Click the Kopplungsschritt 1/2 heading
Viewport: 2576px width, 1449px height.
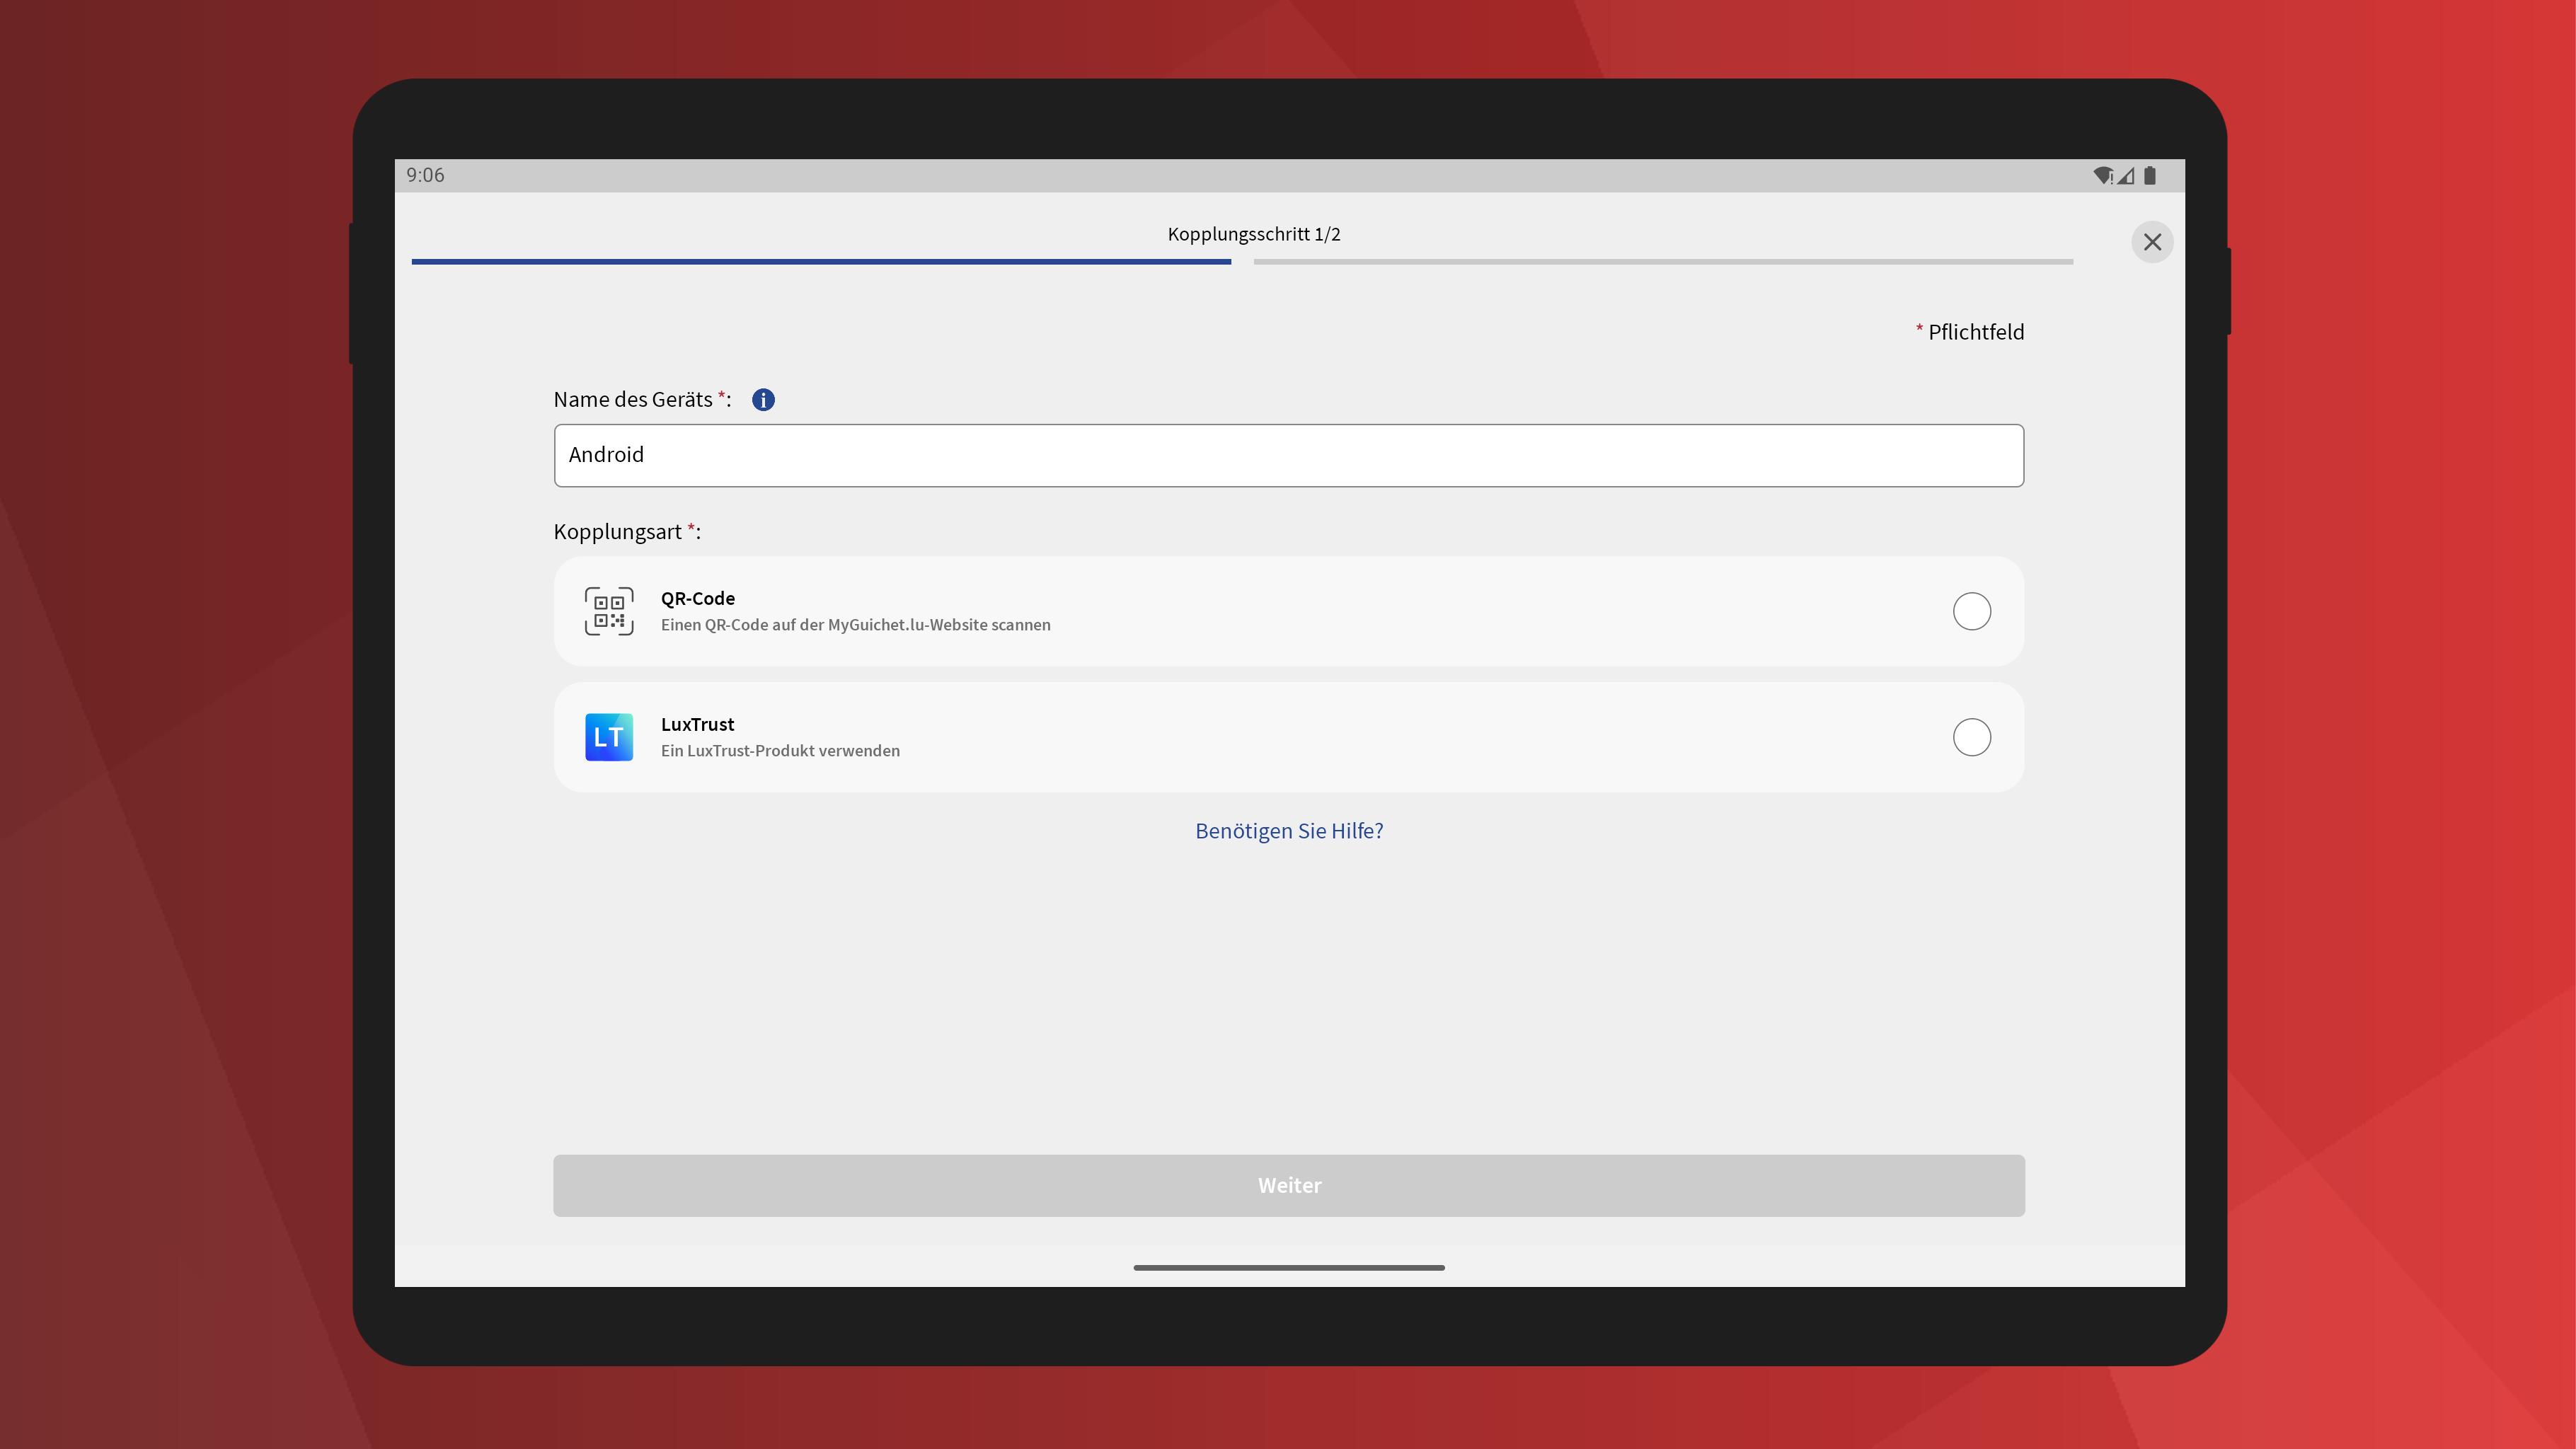coord(1254,234)
